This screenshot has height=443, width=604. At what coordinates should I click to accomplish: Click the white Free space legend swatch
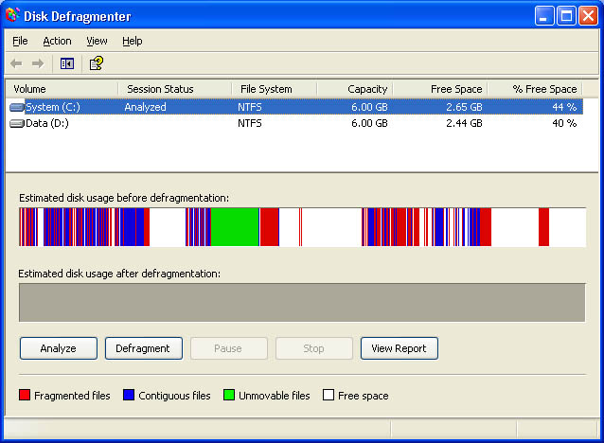(329, 395)
